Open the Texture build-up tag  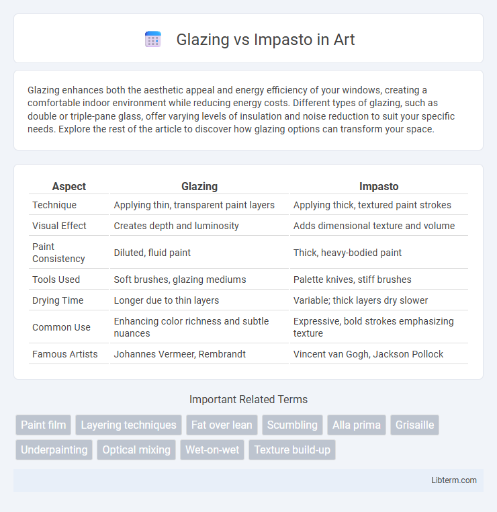pos(292,450)
